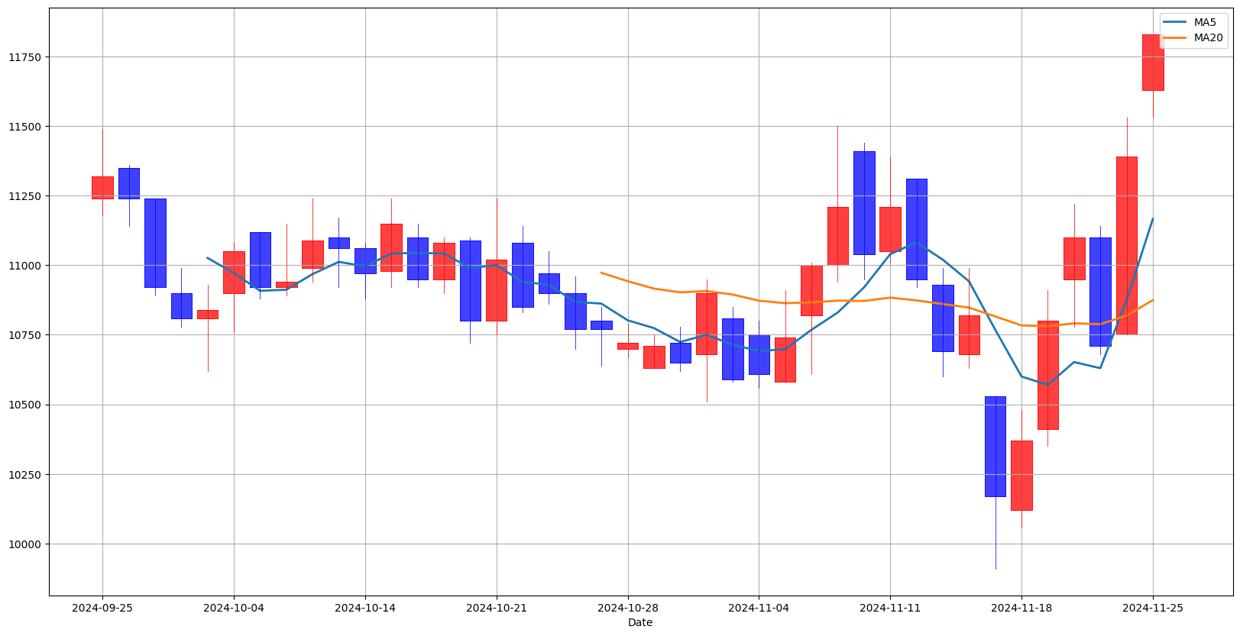The width and height of the screenshot is (1240, 636).
Task: Click the 11250 y-axis tick label
Action: tap(25, 196)
